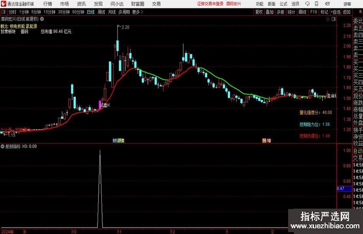The width and height of the screenshot is (363, 234).
Task: Click the 0.47 indicator axis value box
Action: (x=344, y=189)
